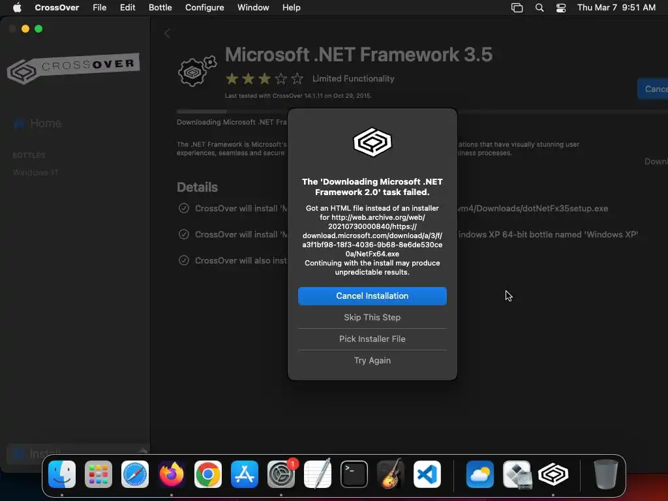Click the Details heading
Image resolution: width=668 pixels, height=501 pixels.
pyautogui.click(x=197, y=187)
